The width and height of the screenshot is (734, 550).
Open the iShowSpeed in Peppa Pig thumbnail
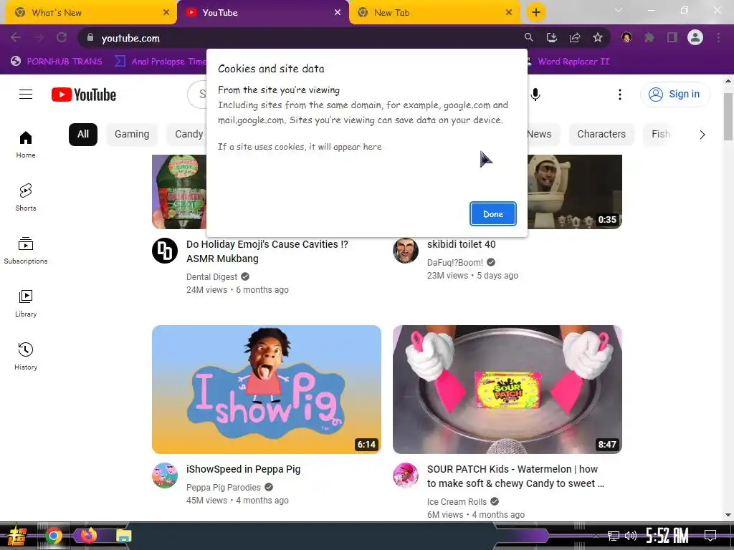pyautogui.click(x=267, y=389)
